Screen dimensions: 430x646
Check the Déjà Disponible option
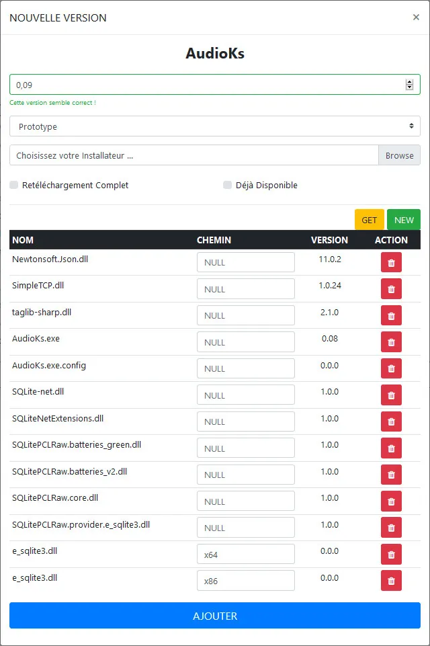pyautogui.click(x=227, y=185)
